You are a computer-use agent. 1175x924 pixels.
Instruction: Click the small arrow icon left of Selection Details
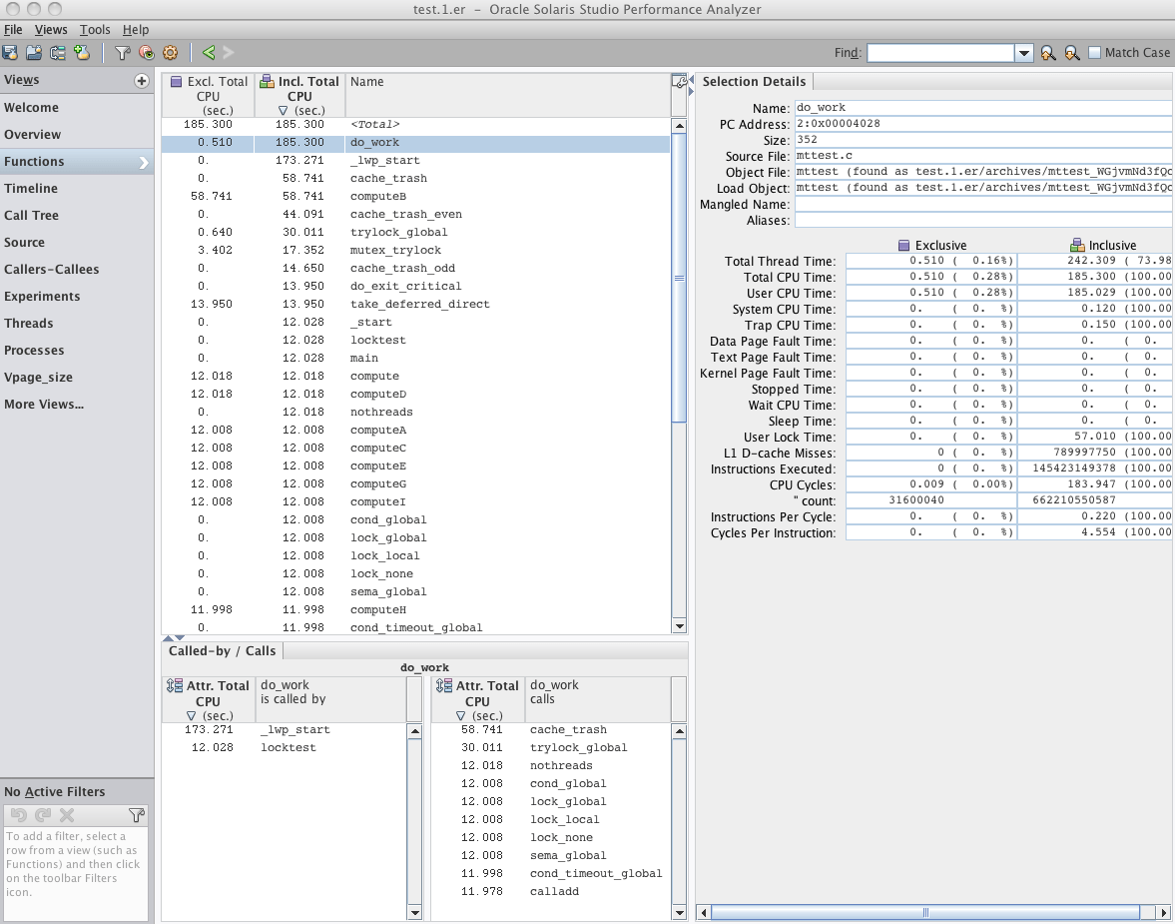click(x=692, y=80)
